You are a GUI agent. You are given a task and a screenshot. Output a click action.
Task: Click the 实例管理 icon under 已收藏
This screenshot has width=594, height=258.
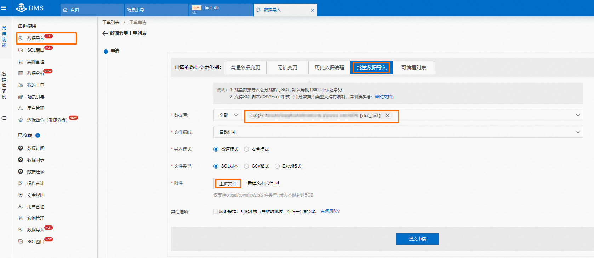[21, 218]
